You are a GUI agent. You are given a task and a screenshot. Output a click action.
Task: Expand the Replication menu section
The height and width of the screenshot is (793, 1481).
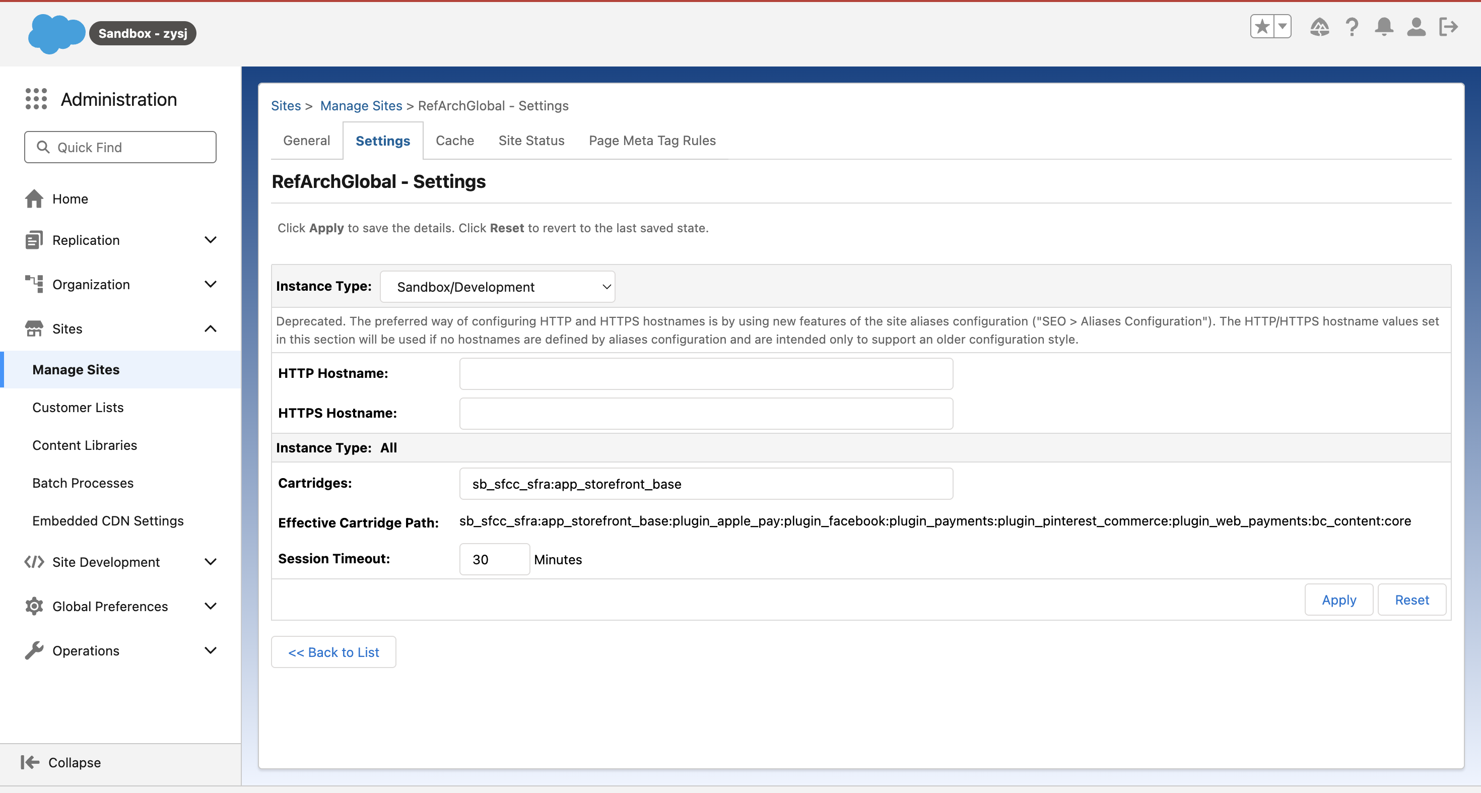(211, 240)
